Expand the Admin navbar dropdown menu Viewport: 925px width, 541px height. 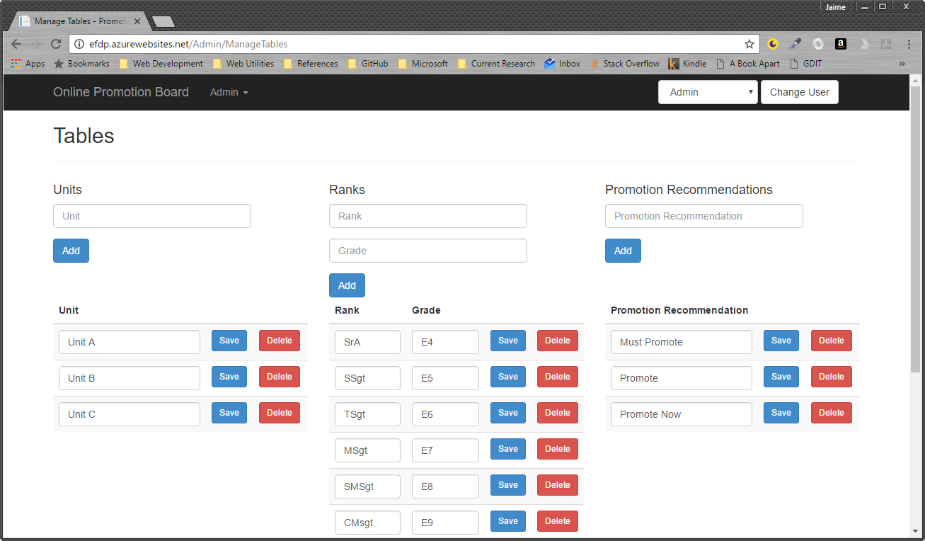[x=229, y=92]
